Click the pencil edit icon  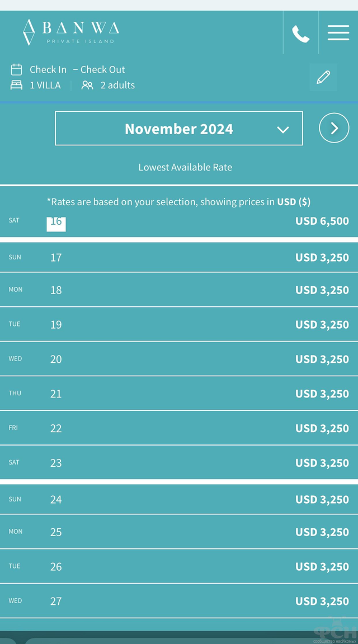pyautogui.click(x=323, y=77)
